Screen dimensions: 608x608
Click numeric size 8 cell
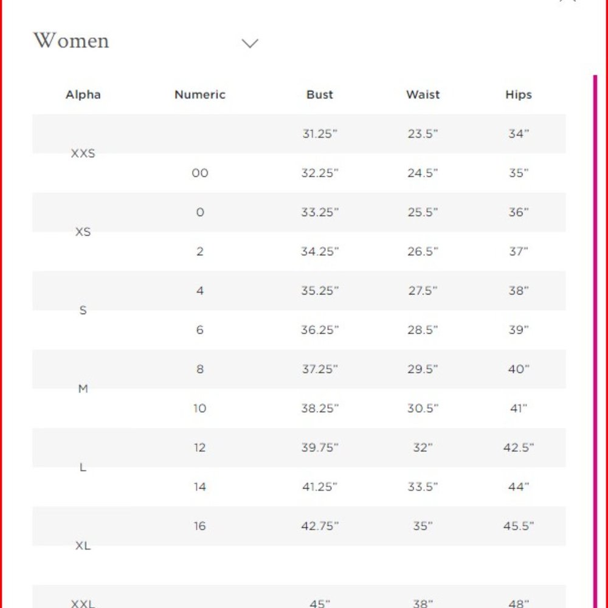pos(199,369)
